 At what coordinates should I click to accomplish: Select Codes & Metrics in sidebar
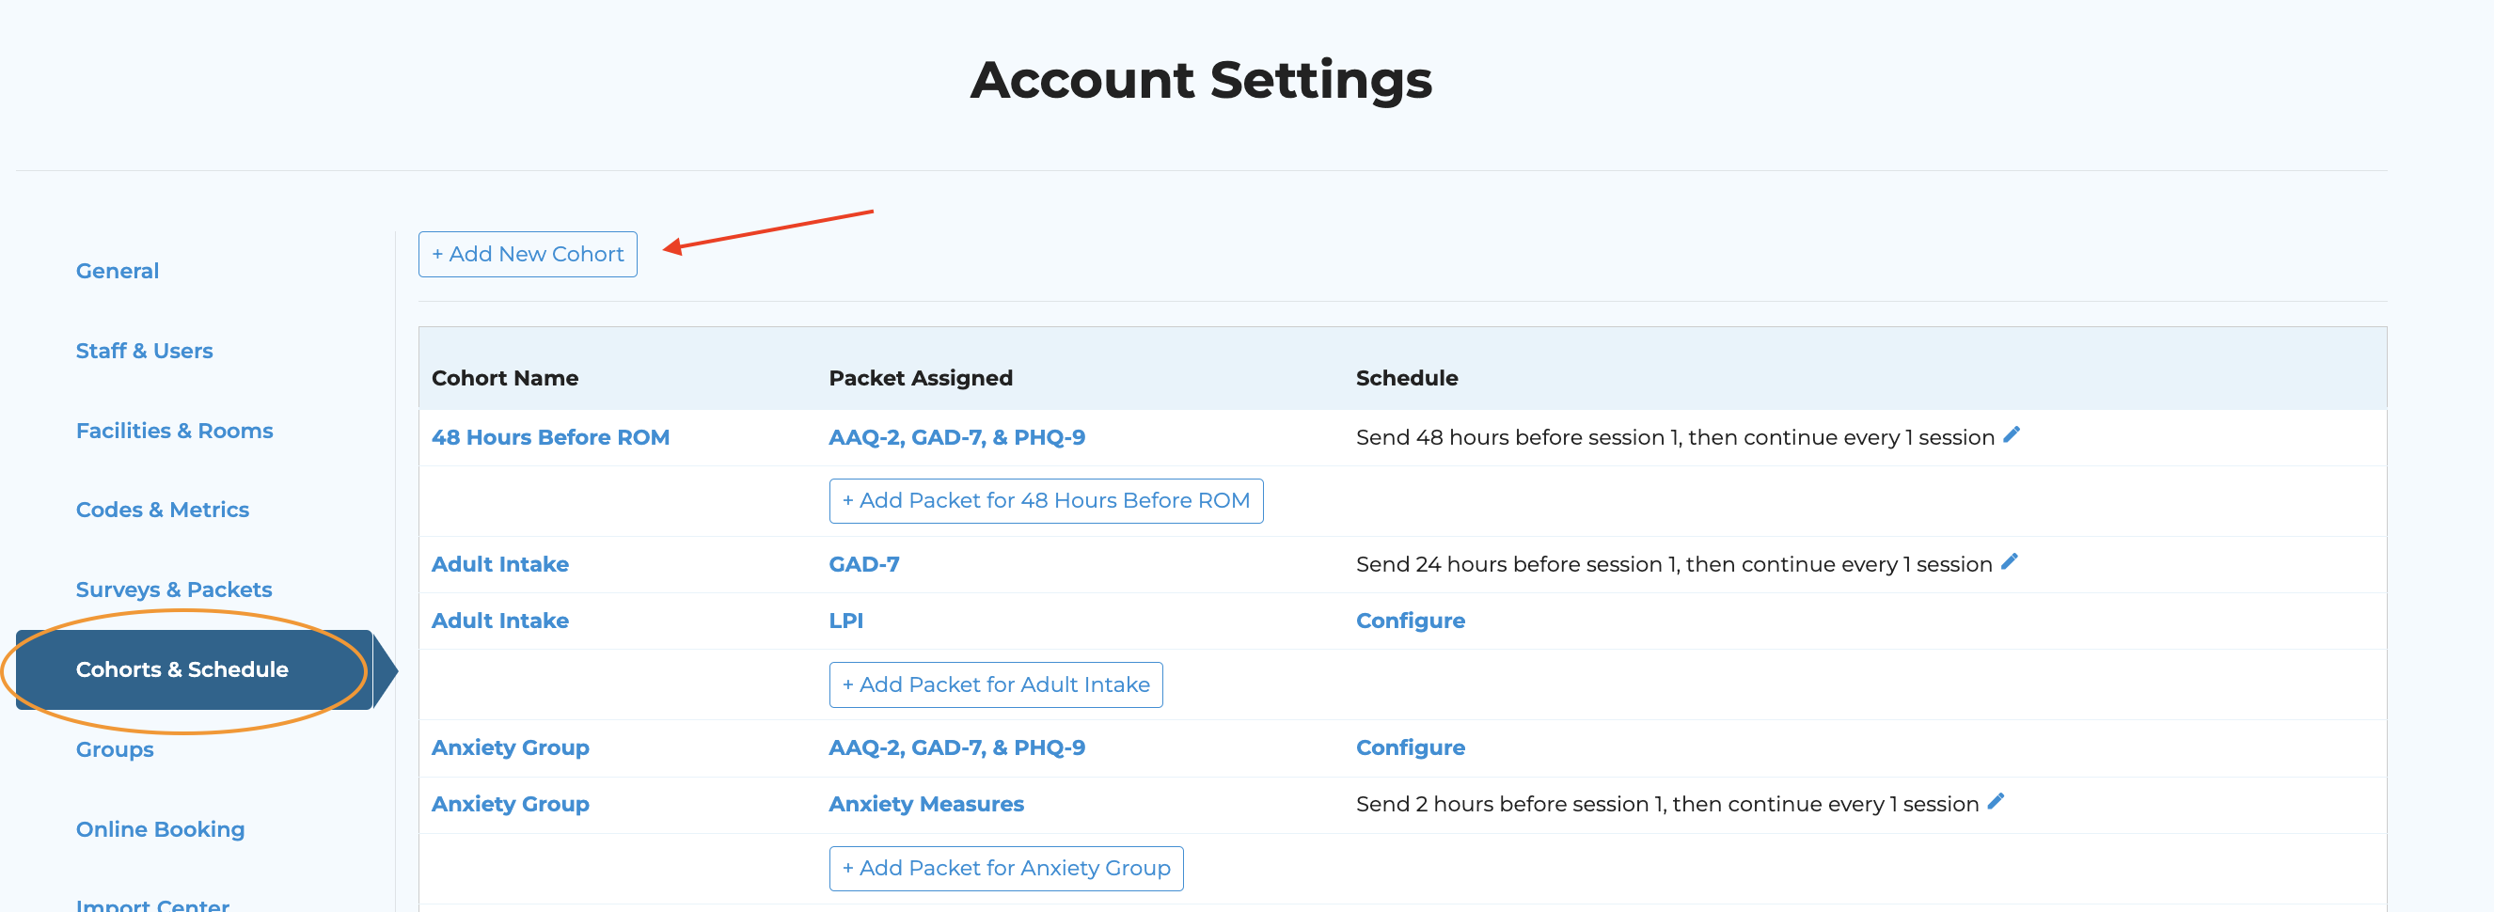click(x=162, y=511)
